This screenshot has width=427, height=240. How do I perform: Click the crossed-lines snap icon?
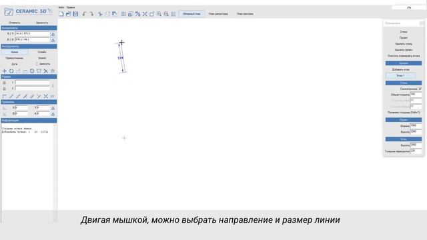point(46,96)
